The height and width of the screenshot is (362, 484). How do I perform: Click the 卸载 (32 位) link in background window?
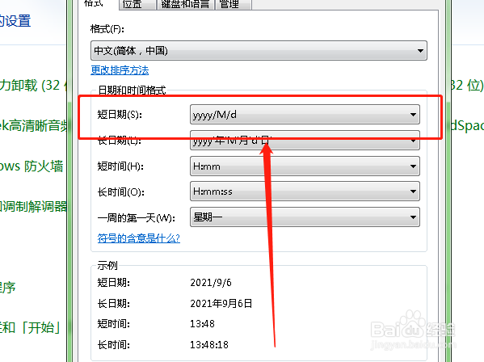tap(33, 85)
